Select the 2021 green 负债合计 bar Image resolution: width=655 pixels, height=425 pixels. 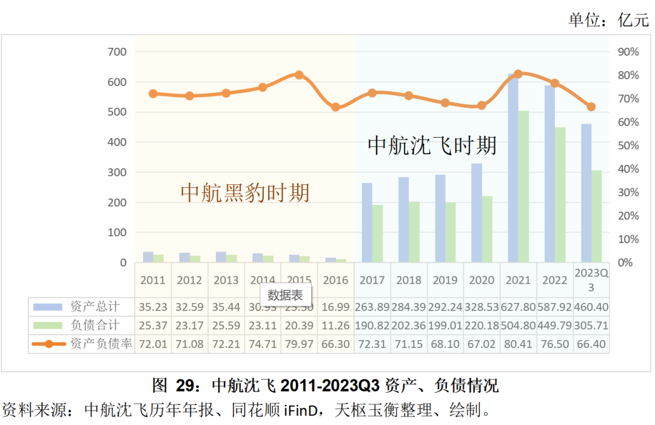tap(523, 187)
